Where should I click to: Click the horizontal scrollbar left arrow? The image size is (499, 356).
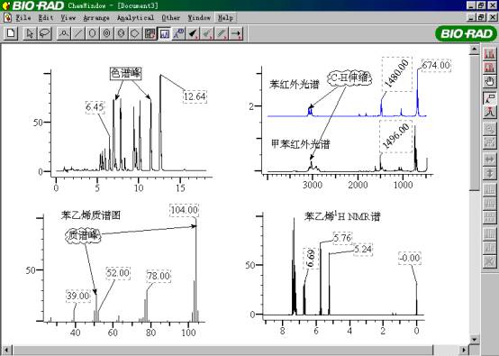coord(6,350)
